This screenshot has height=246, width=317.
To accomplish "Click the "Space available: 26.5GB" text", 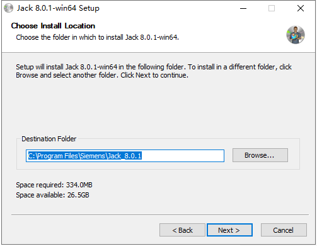I will pos(52,195).
